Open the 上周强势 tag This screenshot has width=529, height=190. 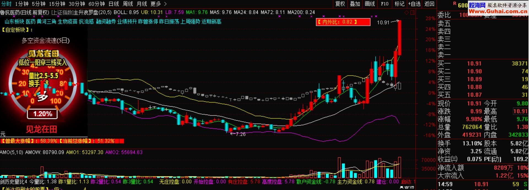pos(190,22)
